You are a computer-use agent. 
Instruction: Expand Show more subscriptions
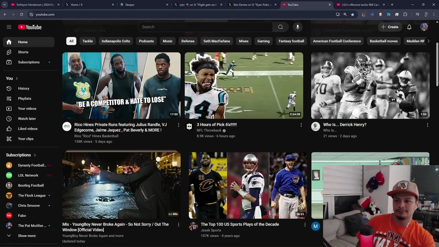click(29, 236)
